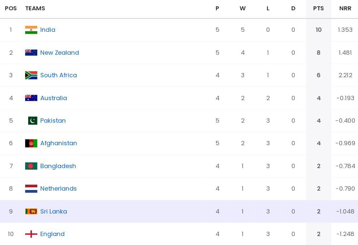Click the Bangladesh flag icon

(31, 166)
